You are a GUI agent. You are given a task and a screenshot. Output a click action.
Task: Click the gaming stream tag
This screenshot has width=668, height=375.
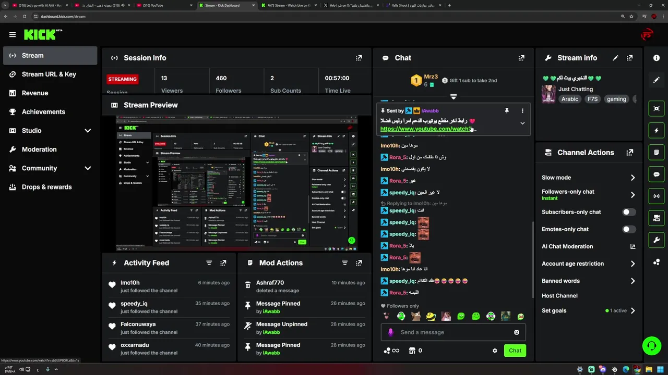616,99
